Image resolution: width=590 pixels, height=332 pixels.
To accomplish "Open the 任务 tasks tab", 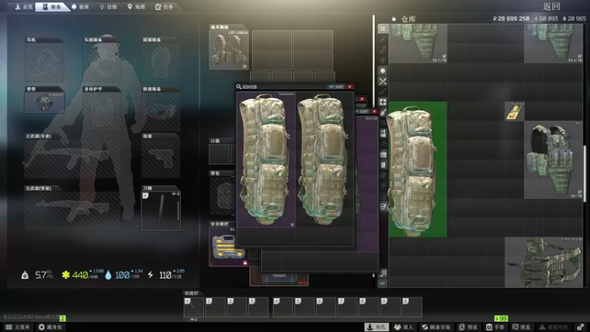I will click(x=164, y=7).
